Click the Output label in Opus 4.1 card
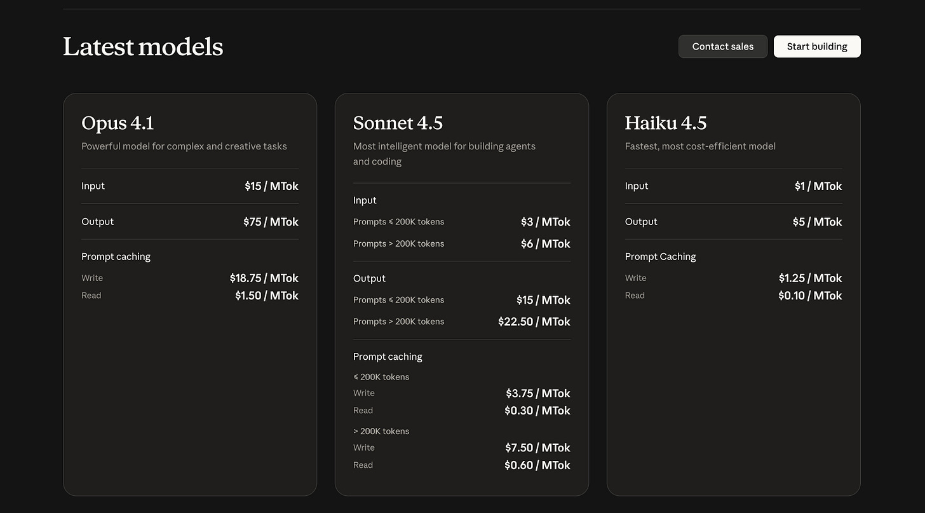The width and height of the screenshot is (925, 513). 97,222
